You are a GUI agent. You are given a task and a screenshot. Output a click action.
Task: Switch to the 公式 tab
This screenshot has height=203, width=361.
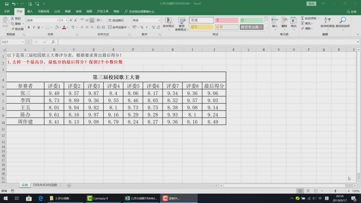(57, 12)
